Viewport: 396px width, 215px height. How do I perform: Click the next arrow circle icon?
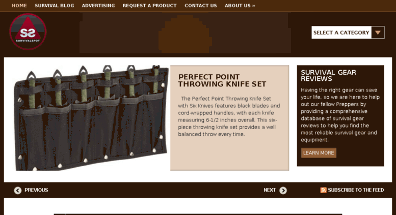[x=283, y=191]
